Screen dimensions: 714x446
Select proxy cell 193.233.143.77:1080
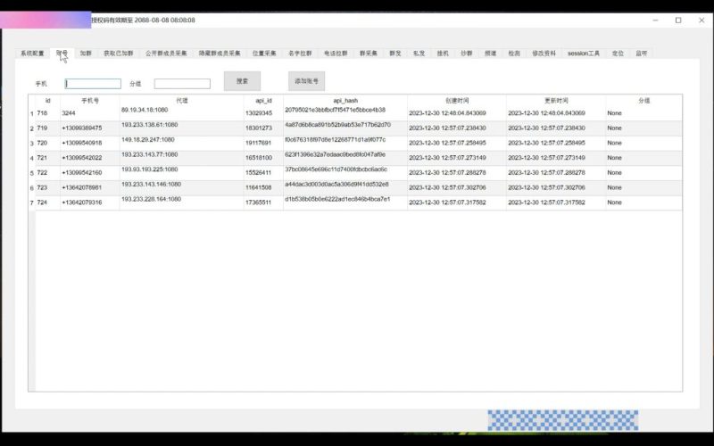(x=182, y=158)
